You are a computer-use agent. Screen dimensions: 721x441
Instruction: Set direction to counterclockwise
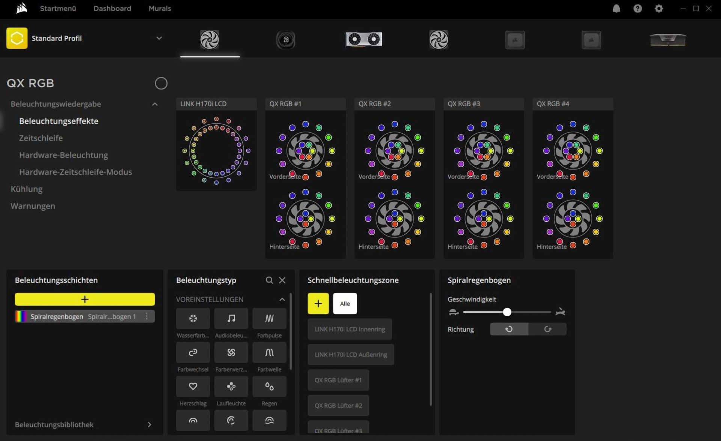click(509, 329)
